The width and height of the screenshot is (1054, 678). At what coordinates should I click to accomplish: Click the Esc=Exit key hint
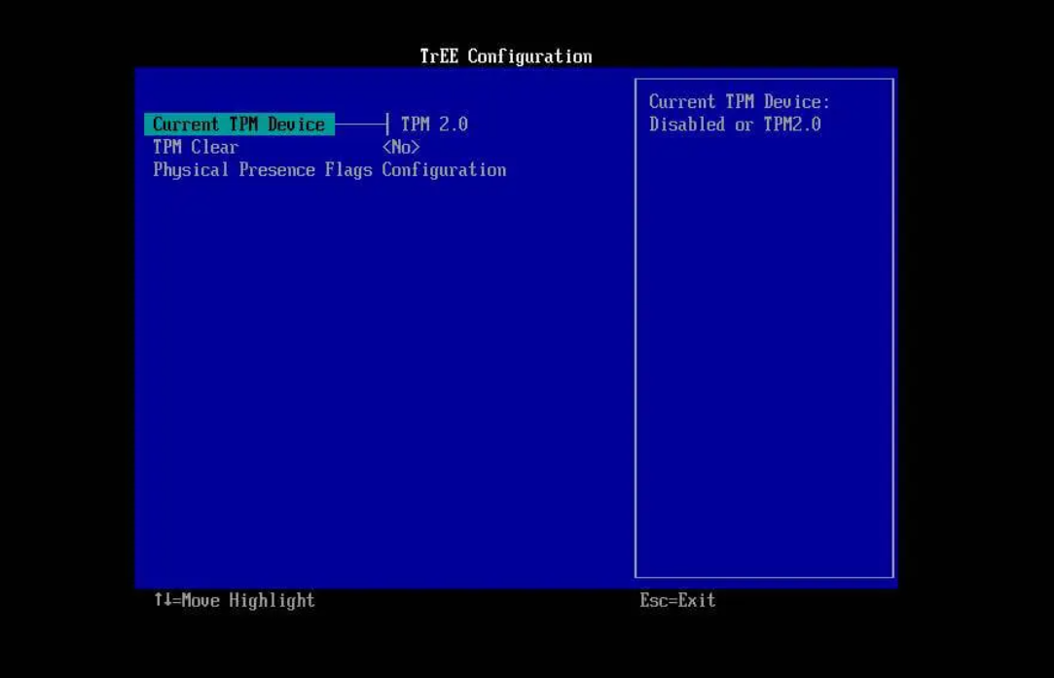(x=677, y=600)
